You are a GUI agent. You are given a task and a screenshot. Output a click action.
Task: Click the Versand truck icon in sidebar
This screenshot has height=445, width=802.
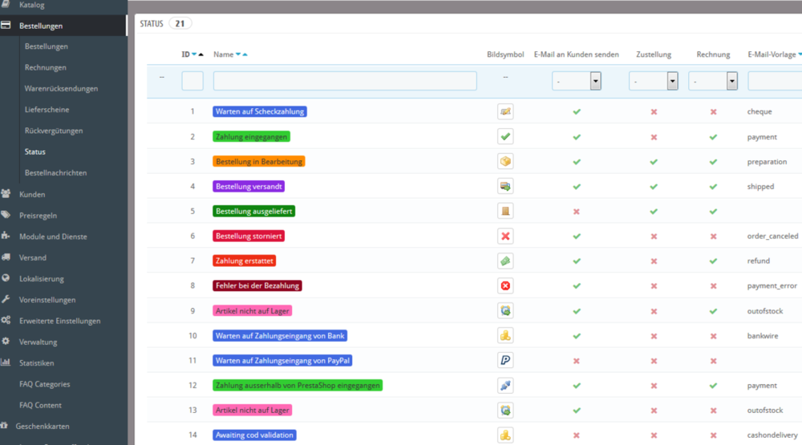point(6,257)
